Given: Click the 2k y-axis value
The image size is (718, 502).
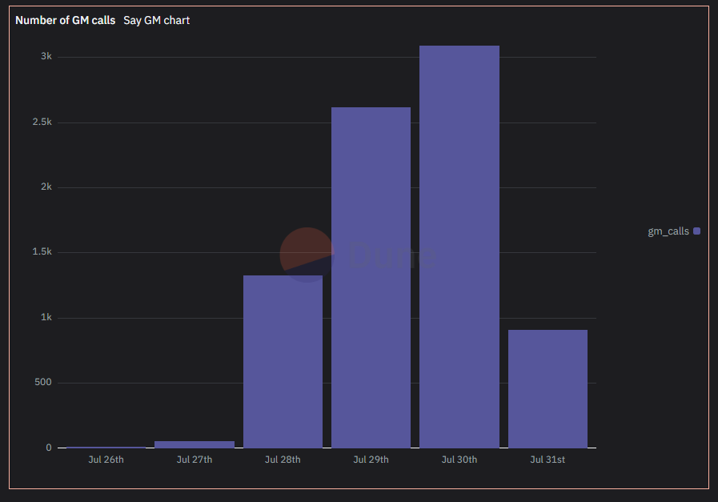Looking at the screenshot, I should pyautogui.click(x=46, y=187).
